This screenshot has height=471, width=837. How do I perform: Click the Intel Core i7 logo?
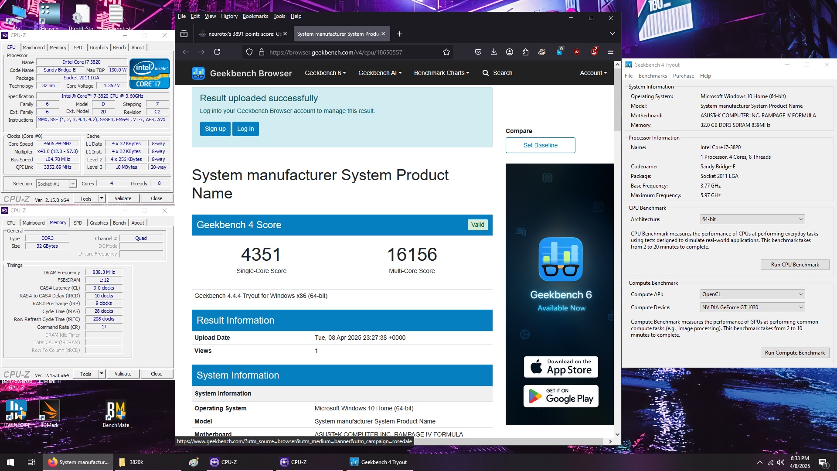(150, 74)
